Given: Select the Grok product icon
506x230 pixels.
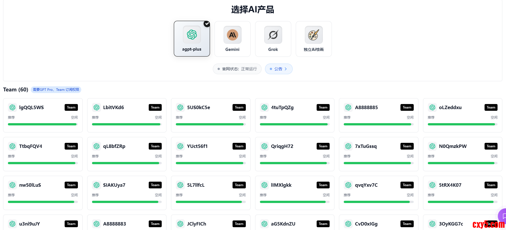Looking at the screenshot, I should (x=273, y=35).
